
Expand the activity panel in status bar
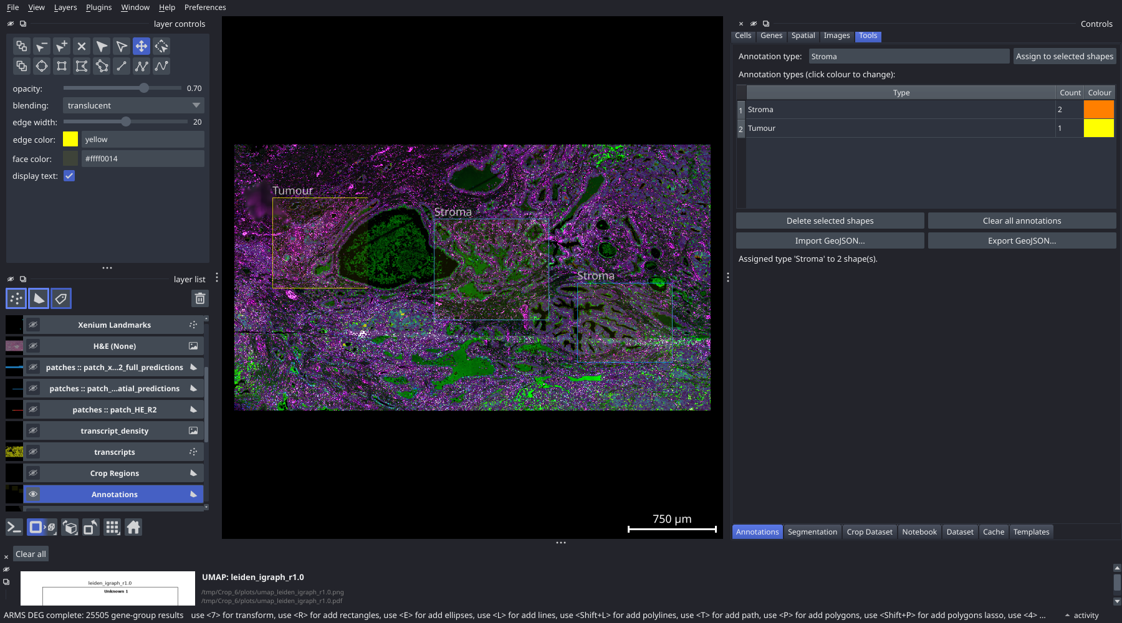pos(1081,616)
